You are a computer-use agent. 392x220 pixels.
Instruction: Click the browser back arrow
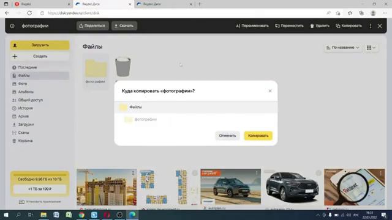[x=7, y=13]
